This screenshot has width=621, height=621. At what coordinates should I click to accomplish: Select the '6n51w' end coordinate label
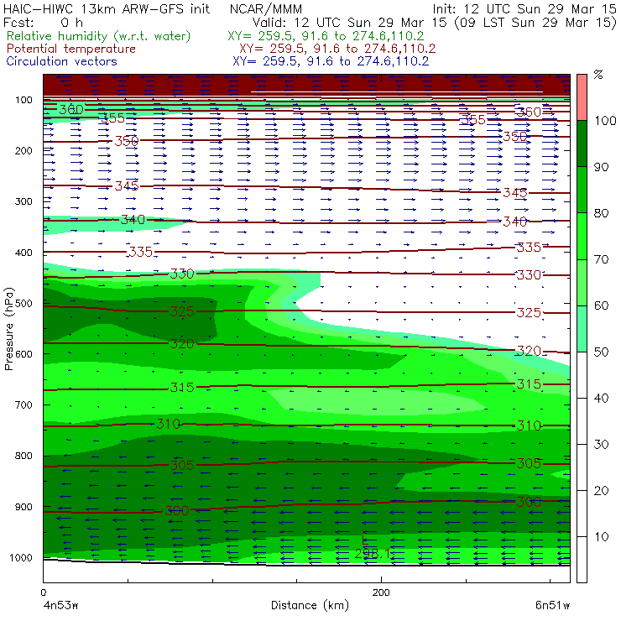coord(552,606)
